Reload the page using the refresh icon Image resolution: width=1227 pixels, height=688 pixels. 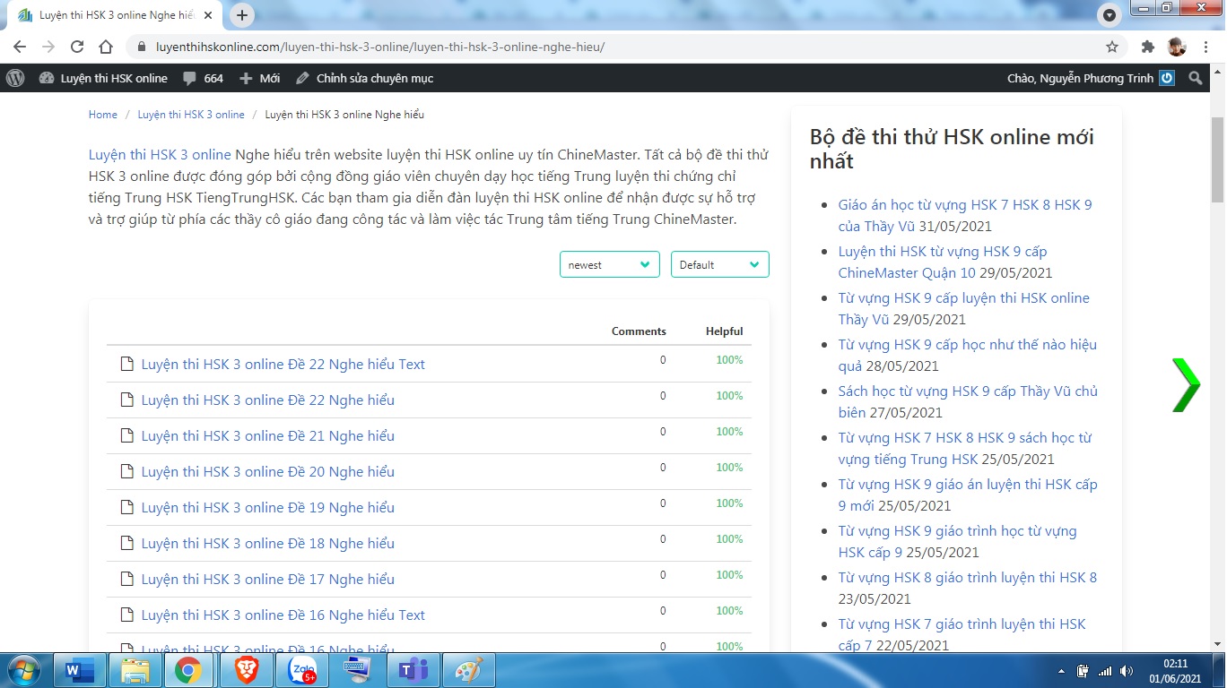pos(77,47)
